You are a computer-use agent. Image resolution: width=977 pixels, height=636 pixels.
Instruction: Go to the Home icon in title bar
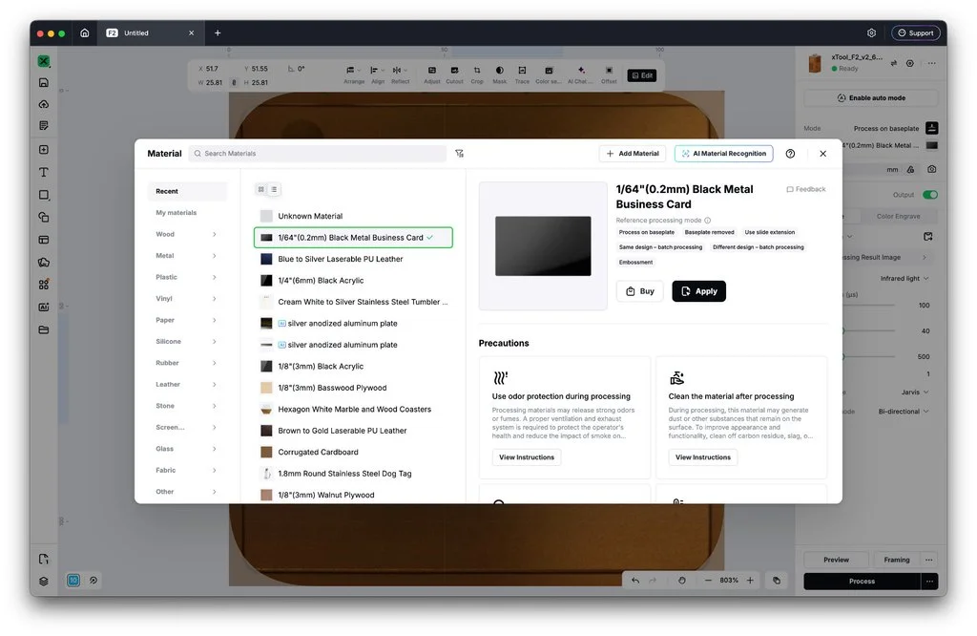pyautogui.click(x=85, y=33)
